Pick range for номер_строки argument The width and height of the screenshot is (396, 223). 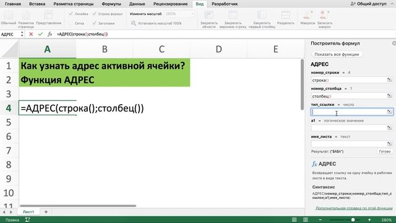[x=389, y=80]
